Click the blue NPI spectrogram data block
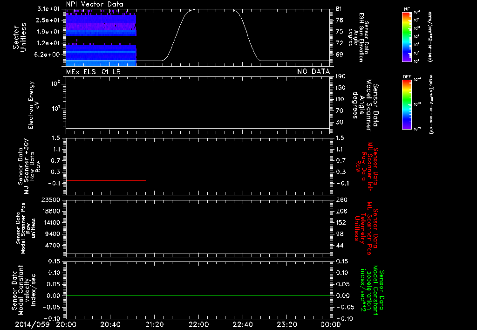This screenshot has width=477, height=330. tap(101, 38)
